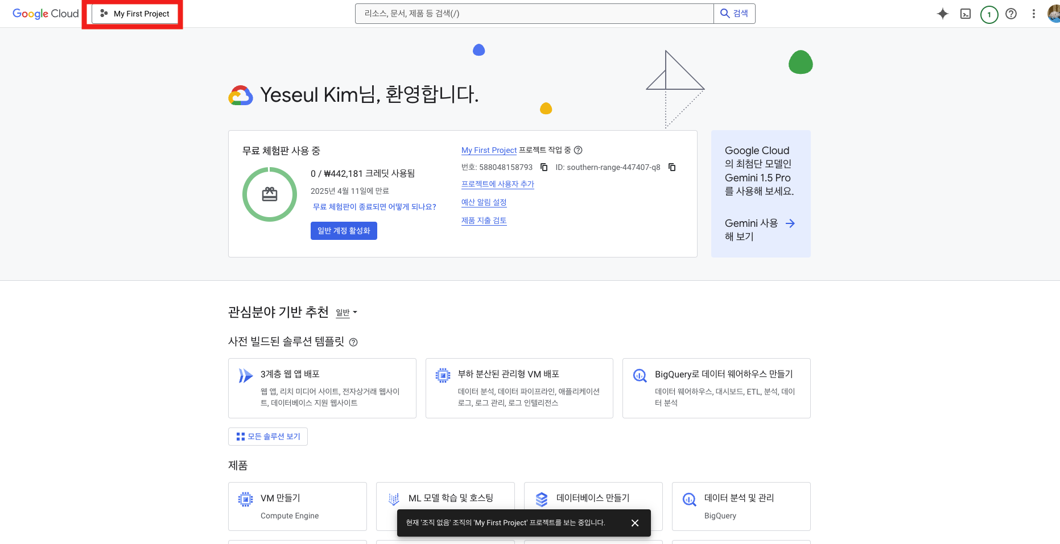Click the 3계층 웹 앱 배포 icon
The image size is (1060, 544).
pyautogui.click(x=245, y=376)
